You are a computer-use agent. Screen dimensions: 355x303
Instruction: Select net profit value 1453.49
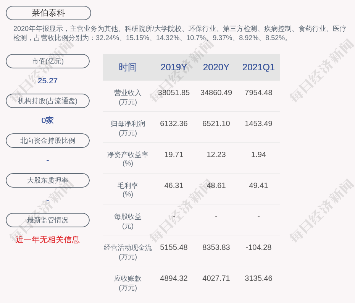258,123
